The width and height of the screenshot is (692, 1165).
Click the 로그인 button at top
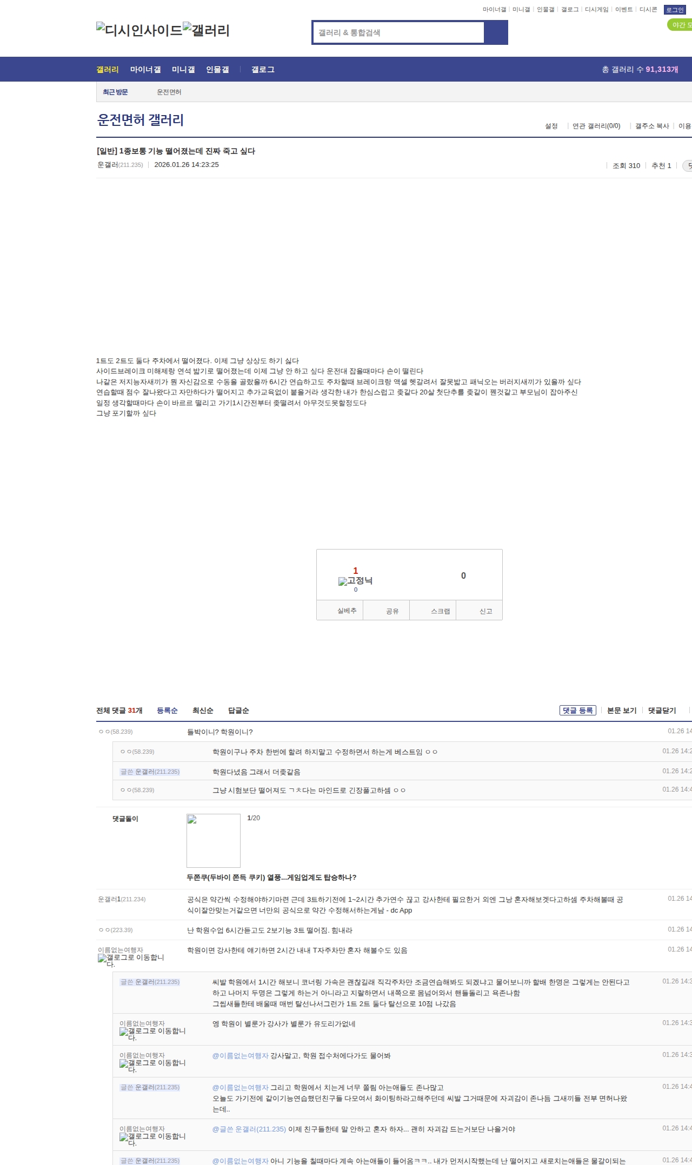click(675, 10)
